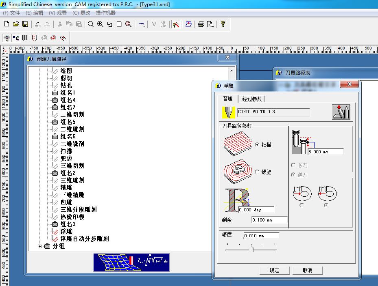Toggle the magic wand toolpath icon
This screenshot has height=286, width=378.
point(176,24)
